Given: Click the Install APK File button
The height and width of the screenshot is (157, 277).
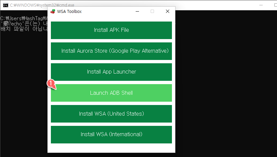Looking at the screenshot, I should 111,30.
